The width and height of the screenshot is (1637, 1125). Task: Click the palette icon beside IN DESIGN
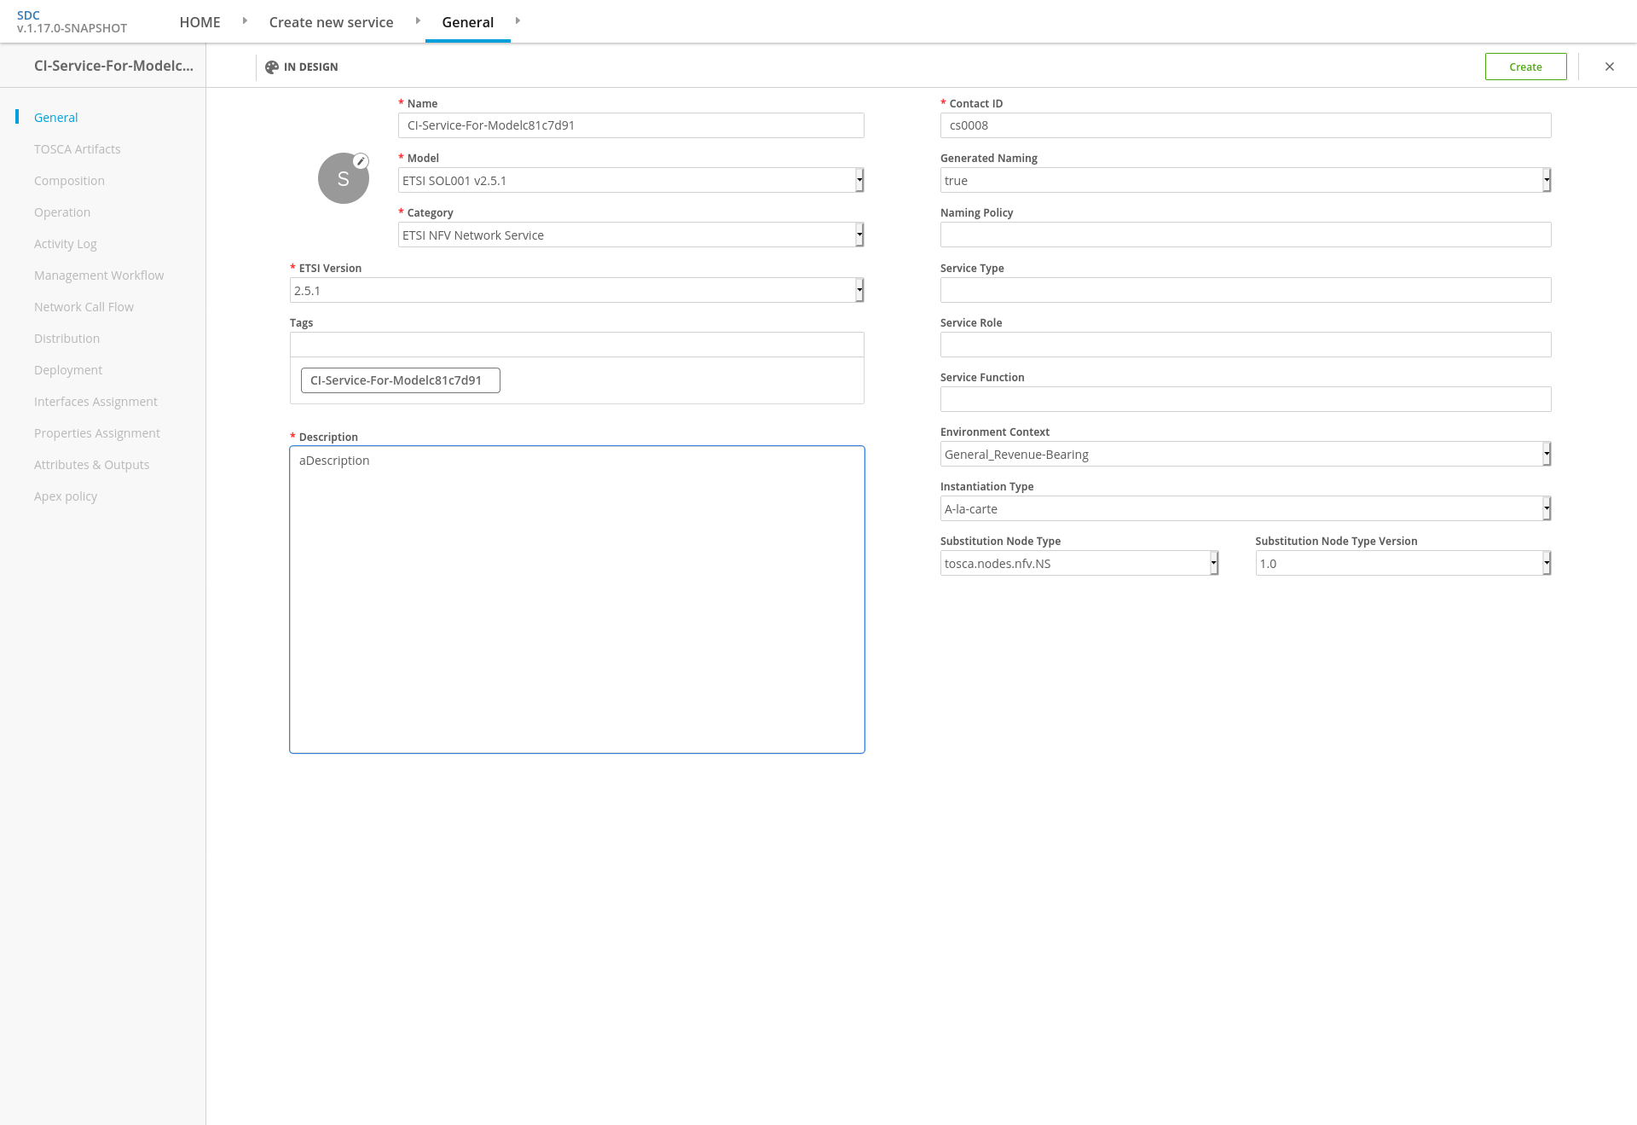click(272, 67)
